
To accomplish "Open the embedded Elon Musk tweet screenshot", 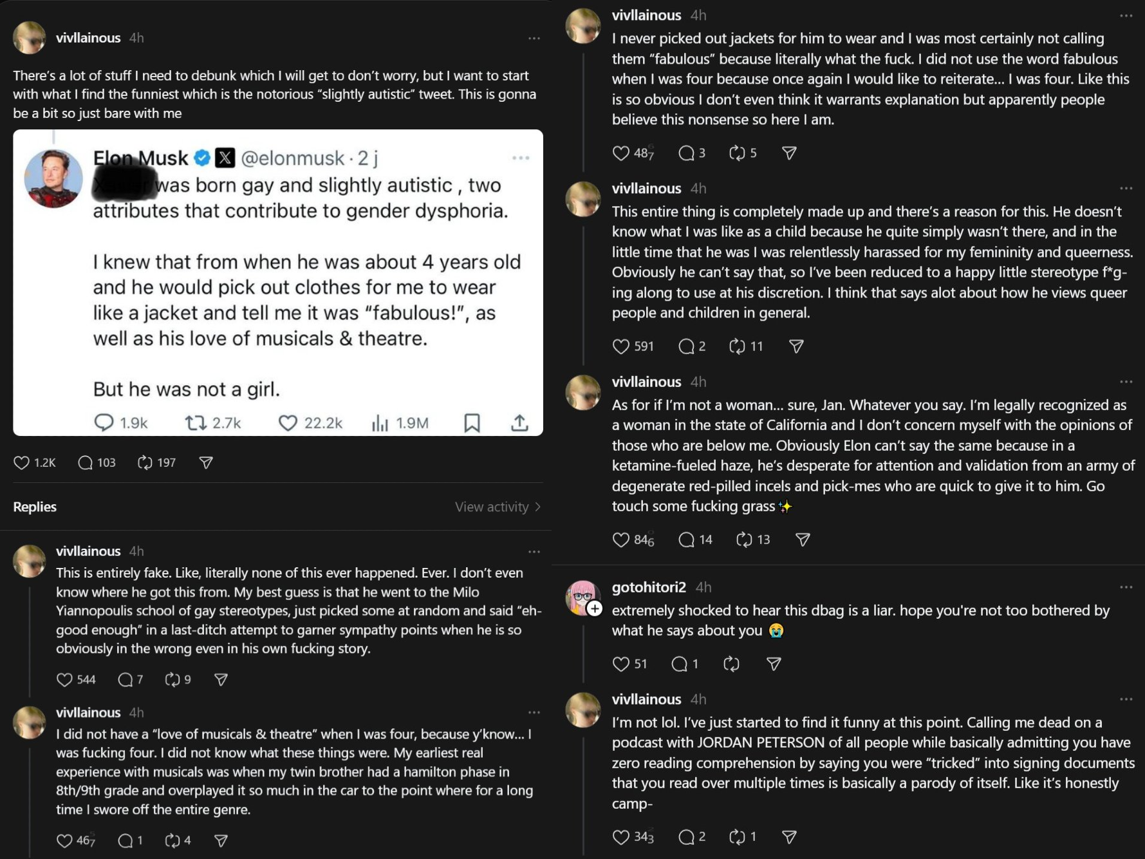I will (278, 283).
